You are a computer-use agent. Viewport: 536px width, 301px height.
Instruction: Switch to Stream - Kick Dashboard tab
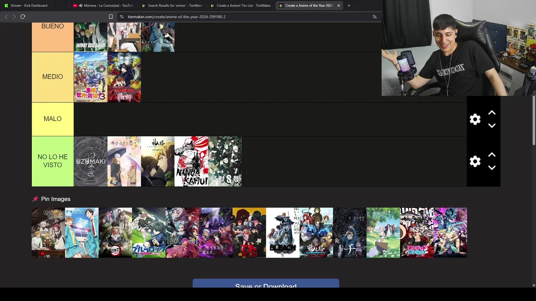(34, 5)
